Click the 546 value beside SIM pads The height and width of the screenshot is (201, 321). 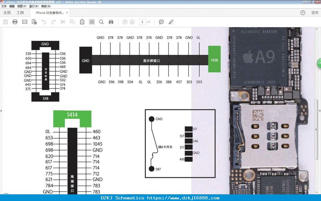click(195, 141)
